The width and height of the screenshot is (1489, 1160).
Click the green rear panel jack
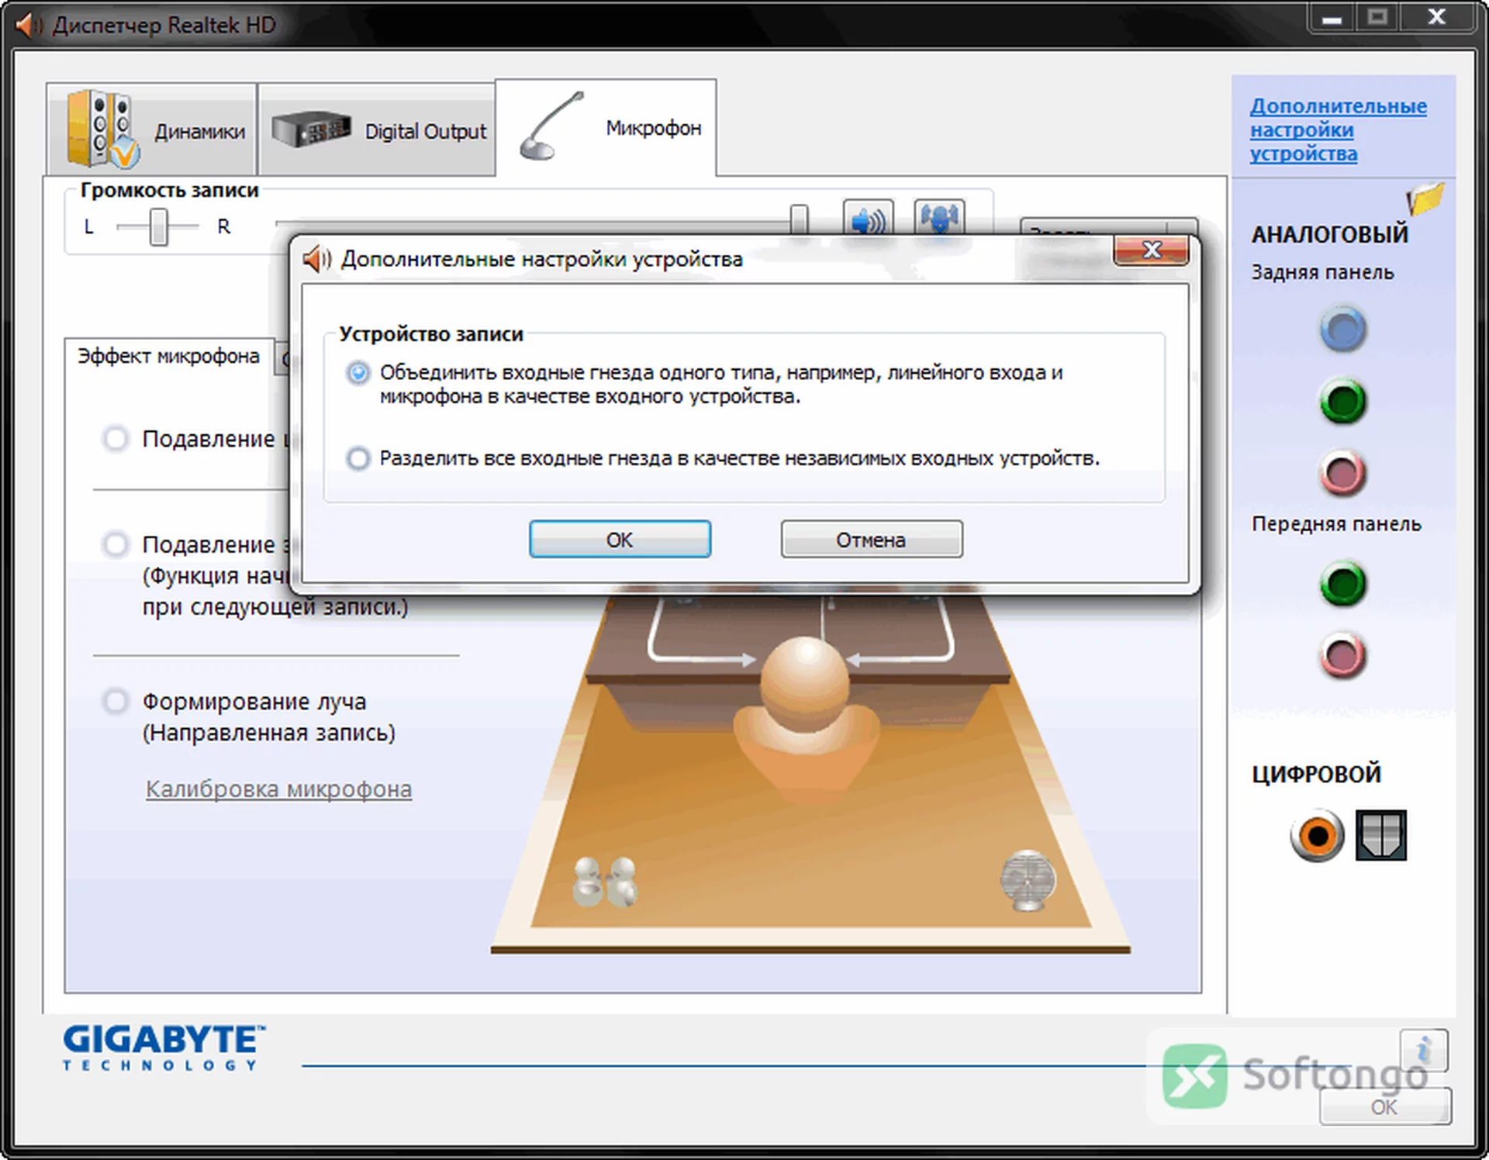click(x=1343, y=402)
